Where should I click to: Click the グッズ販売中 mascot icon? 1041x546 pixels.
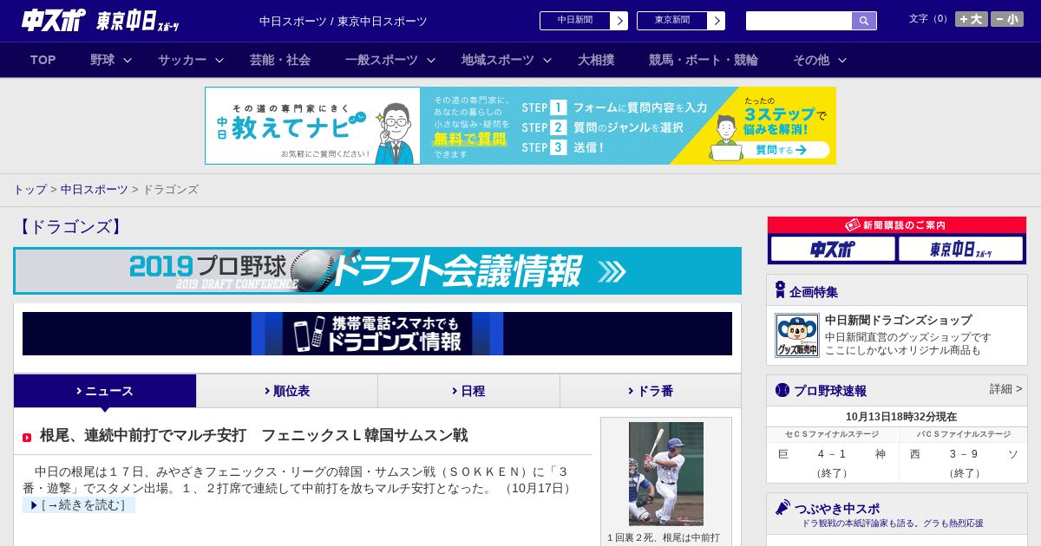(x=797, y=335)
